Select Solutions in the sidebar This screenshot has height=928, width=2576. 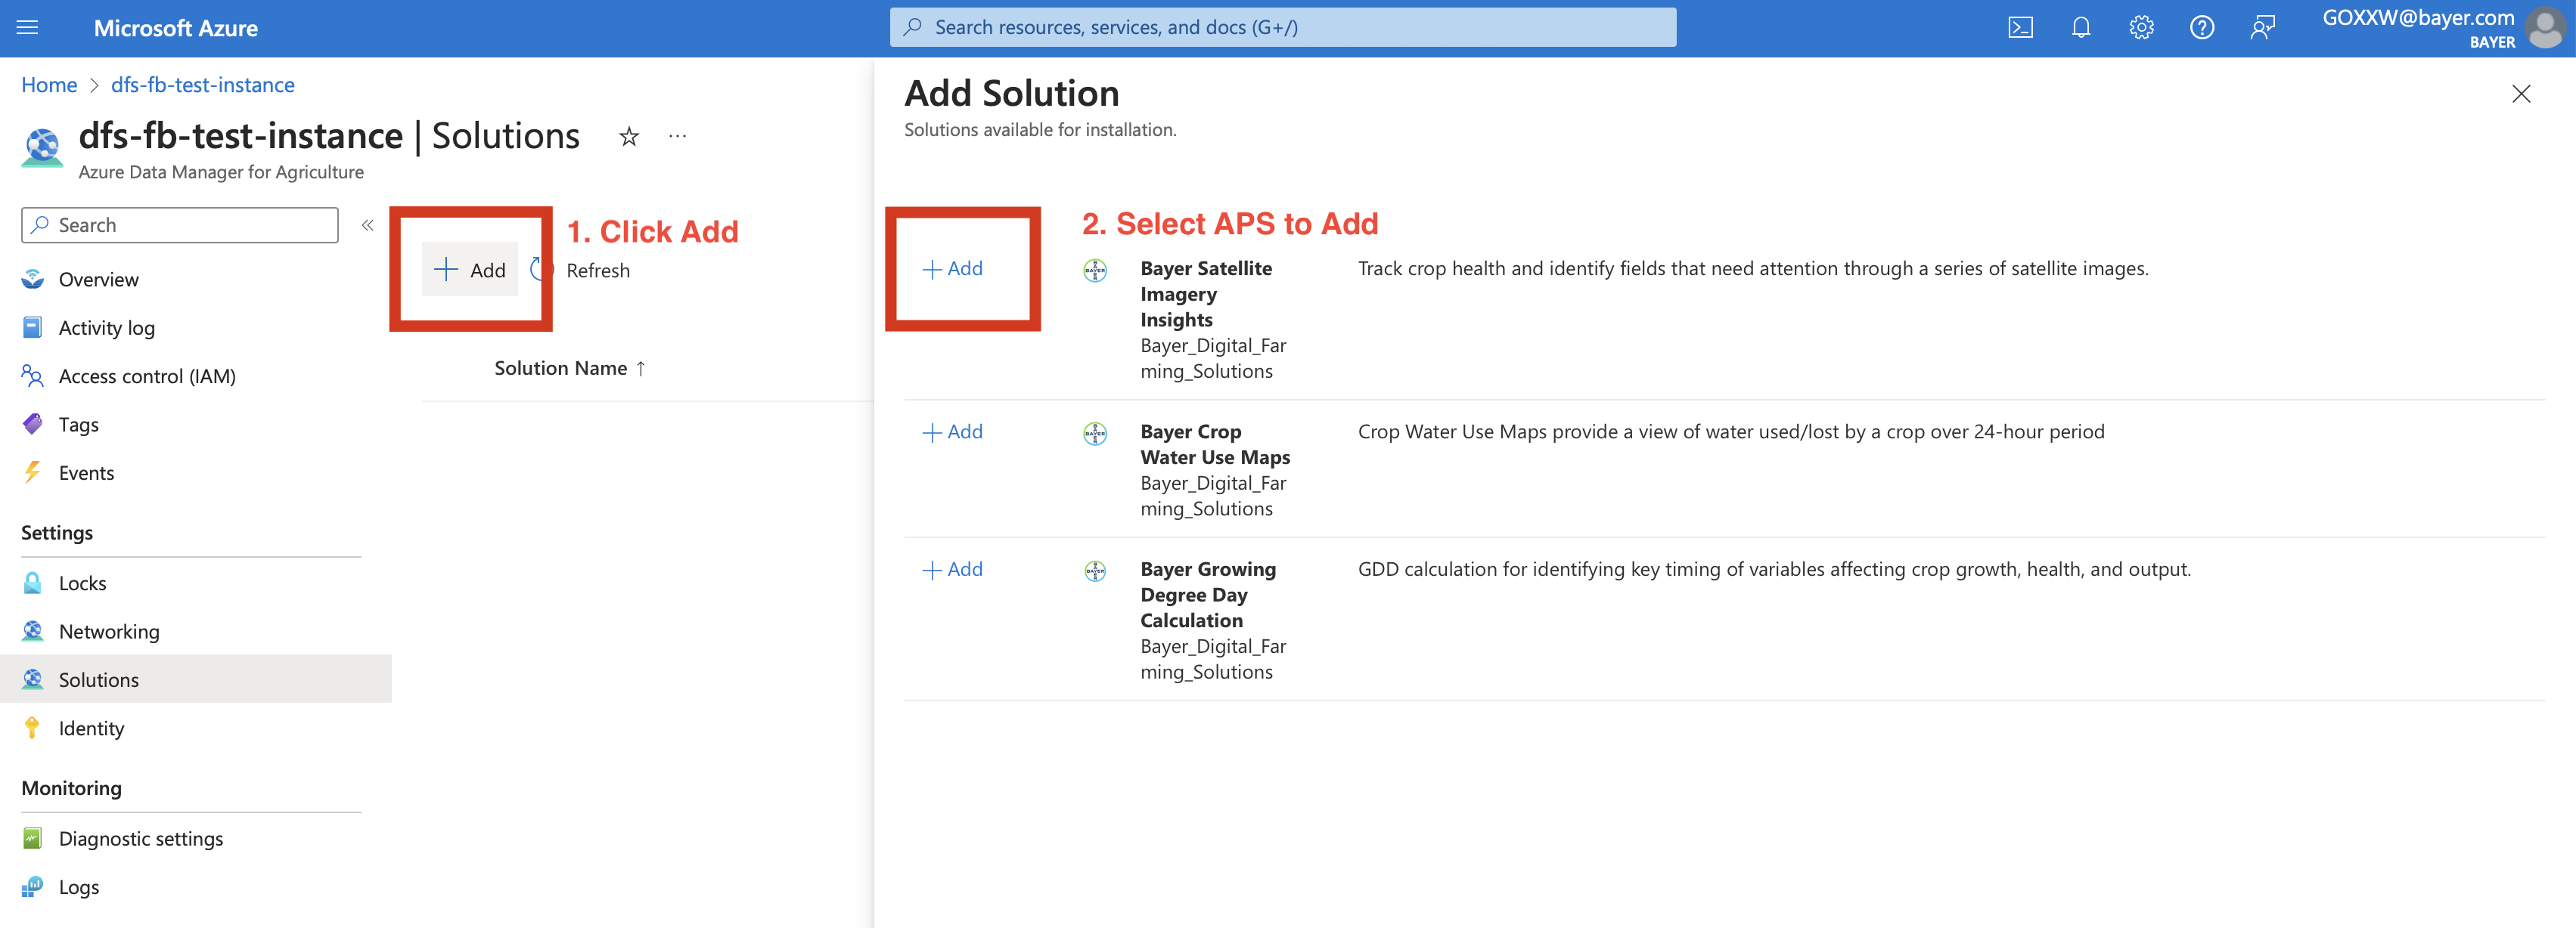[x=196, y=679]
